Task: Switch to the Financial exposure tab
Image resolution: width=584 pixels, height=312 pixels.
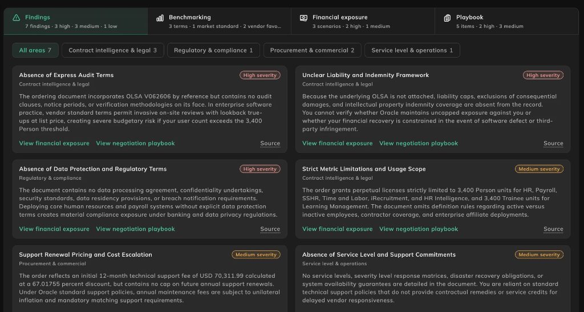Action: click(x=363, y=21)
